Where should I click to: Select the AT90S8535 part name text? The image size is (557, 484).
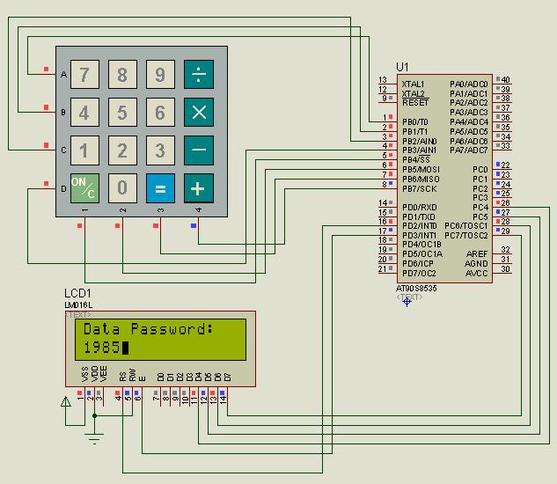click(x=416, y=288)
